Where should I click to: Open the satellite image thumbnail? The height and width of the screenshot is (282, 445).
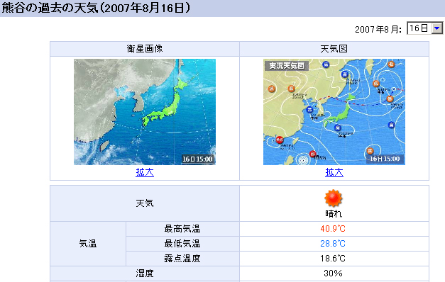[x=145, y=112]
